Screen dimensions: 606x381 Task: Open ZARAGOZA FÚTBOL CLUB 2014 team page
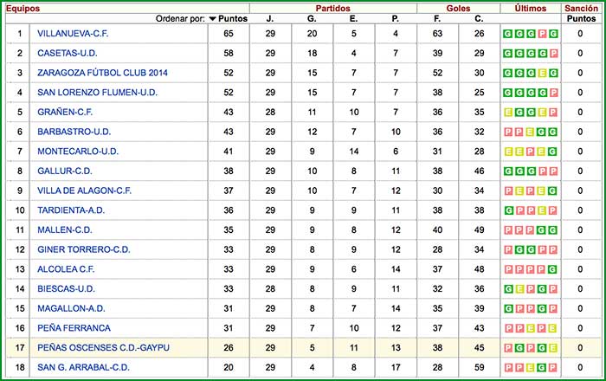coord(103,74)
